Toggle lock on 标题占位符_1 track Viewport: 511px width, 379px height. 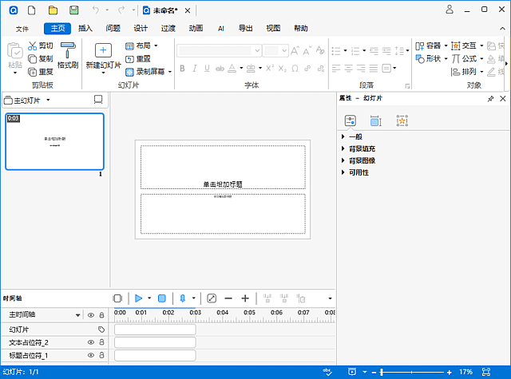[x=101, y=355]
